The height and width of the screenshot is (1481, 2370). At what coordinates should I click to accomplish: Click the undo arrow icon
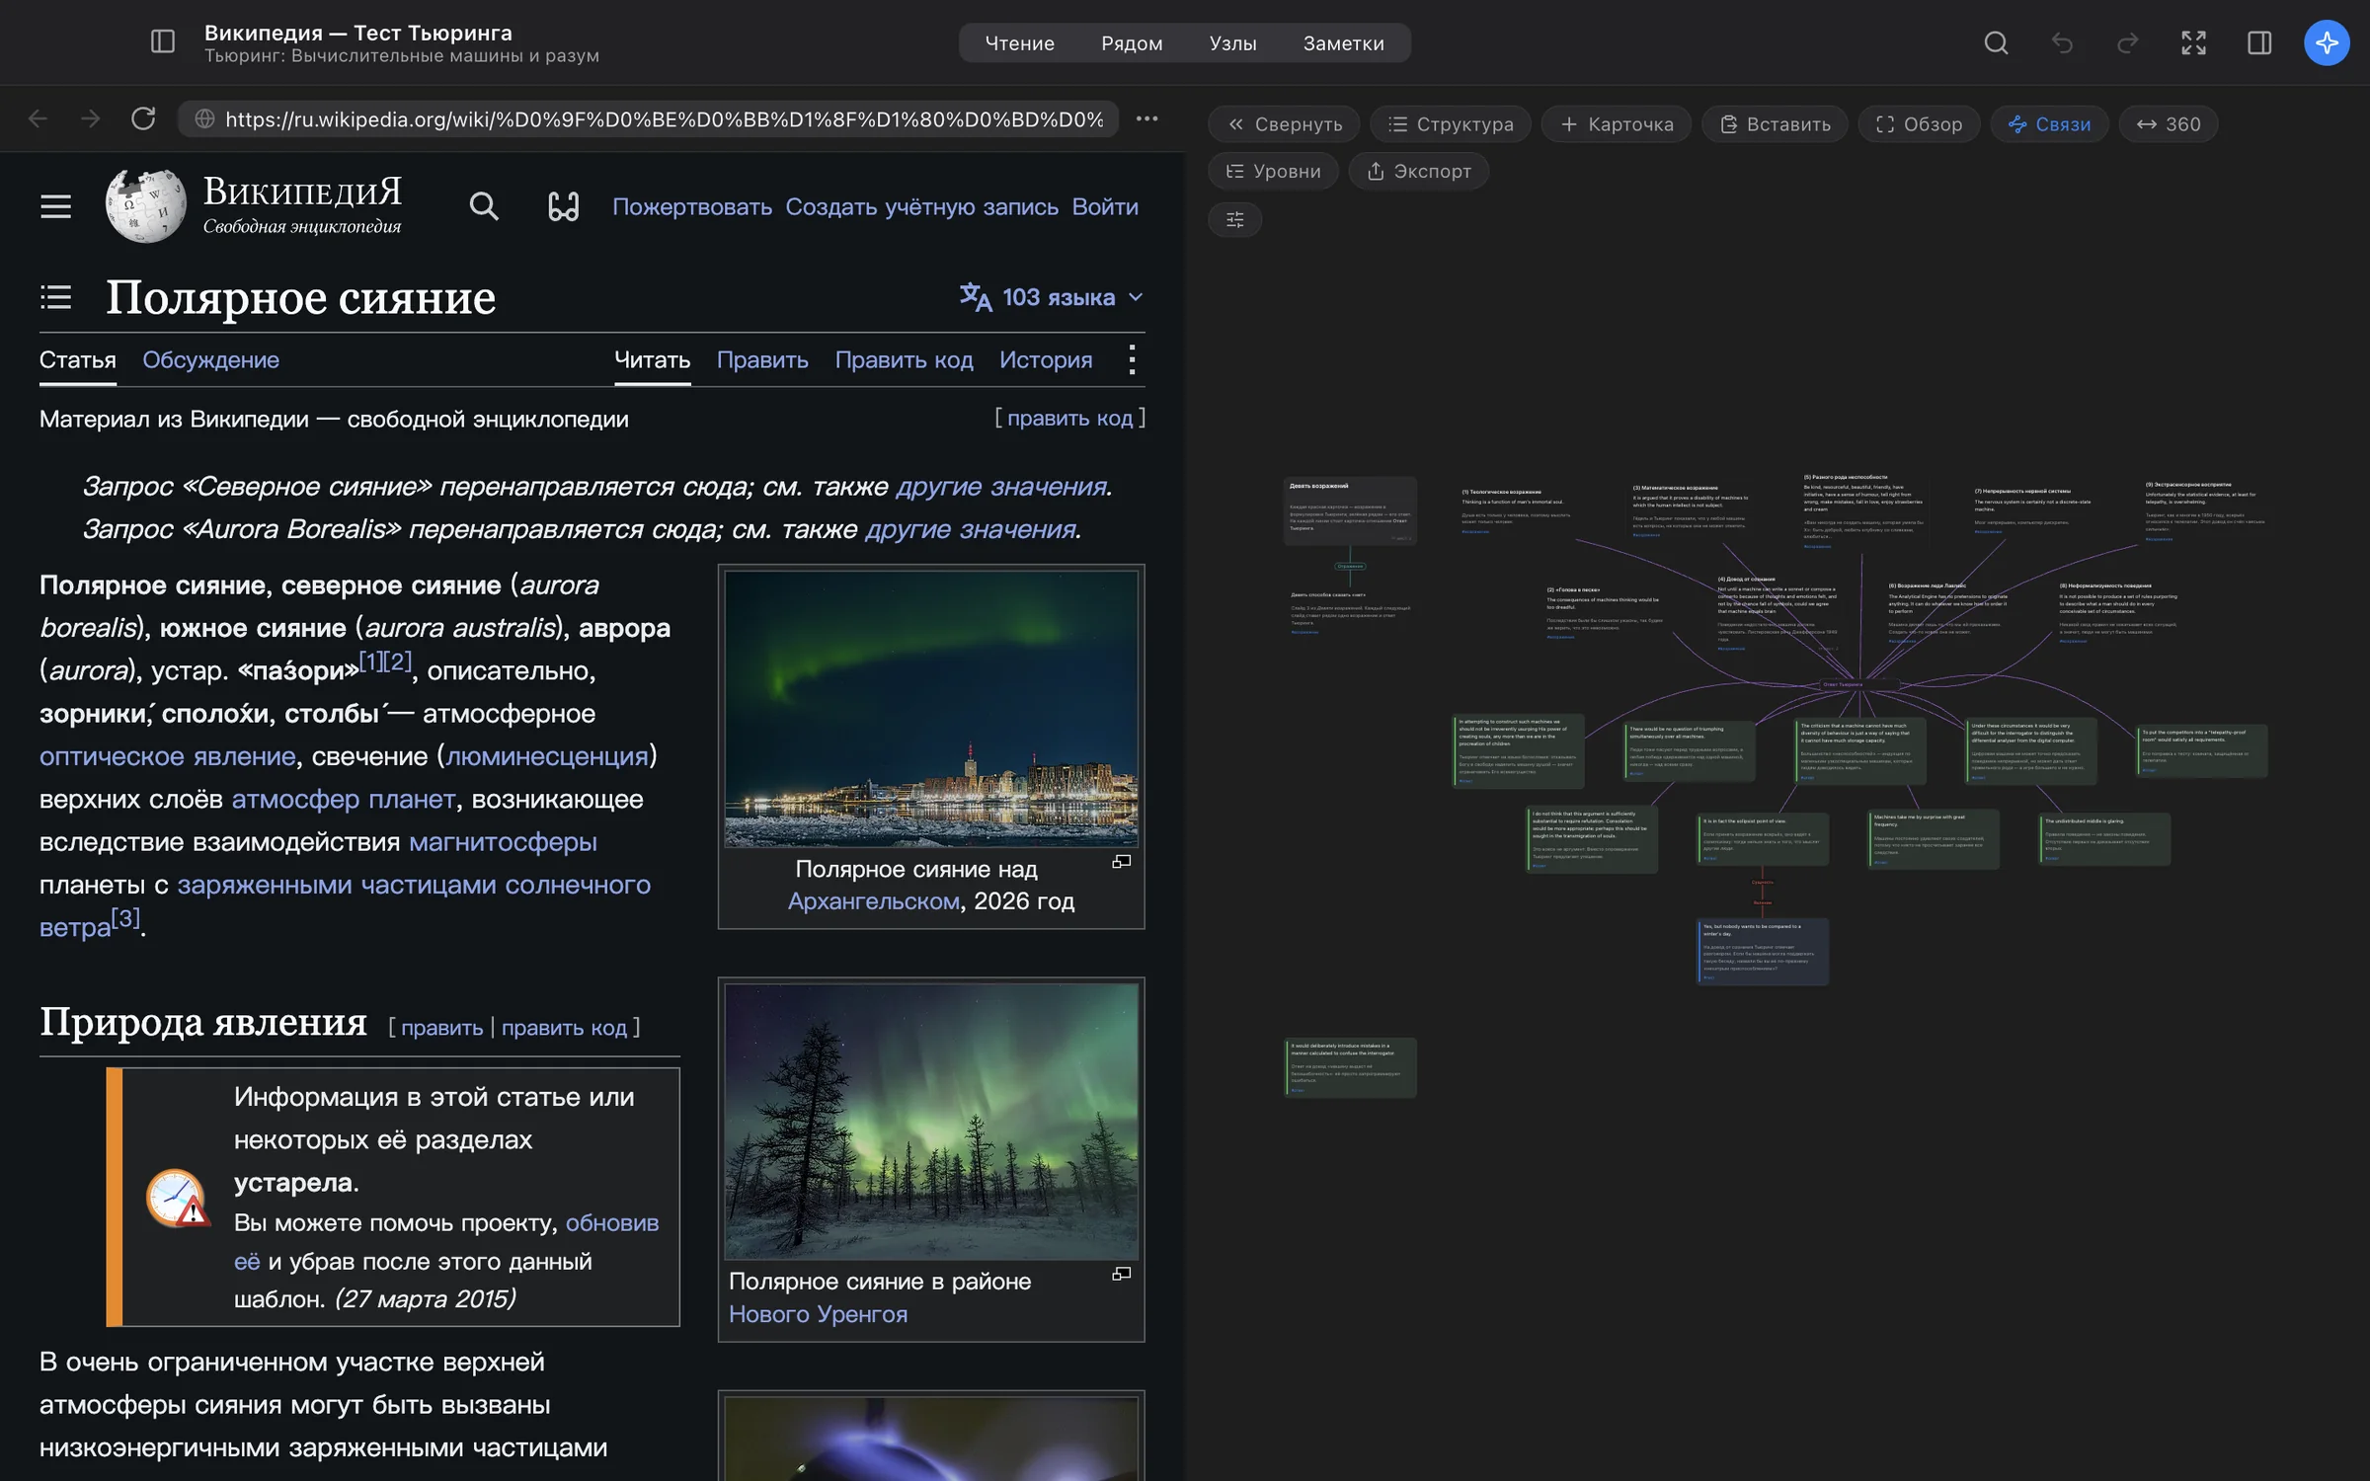tap(2062, 42)
